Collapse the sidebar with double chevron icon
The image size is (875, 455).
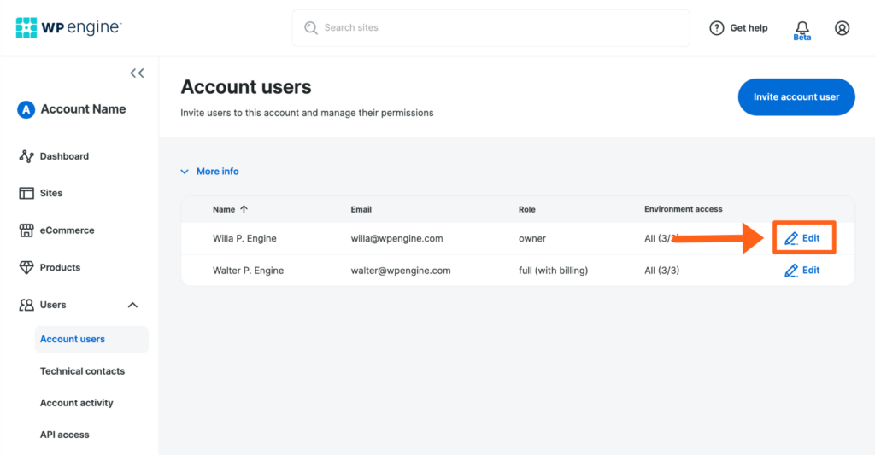point(137,73)
